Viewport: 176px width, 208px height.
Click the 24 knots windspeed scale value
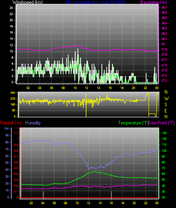click(11, 8)
